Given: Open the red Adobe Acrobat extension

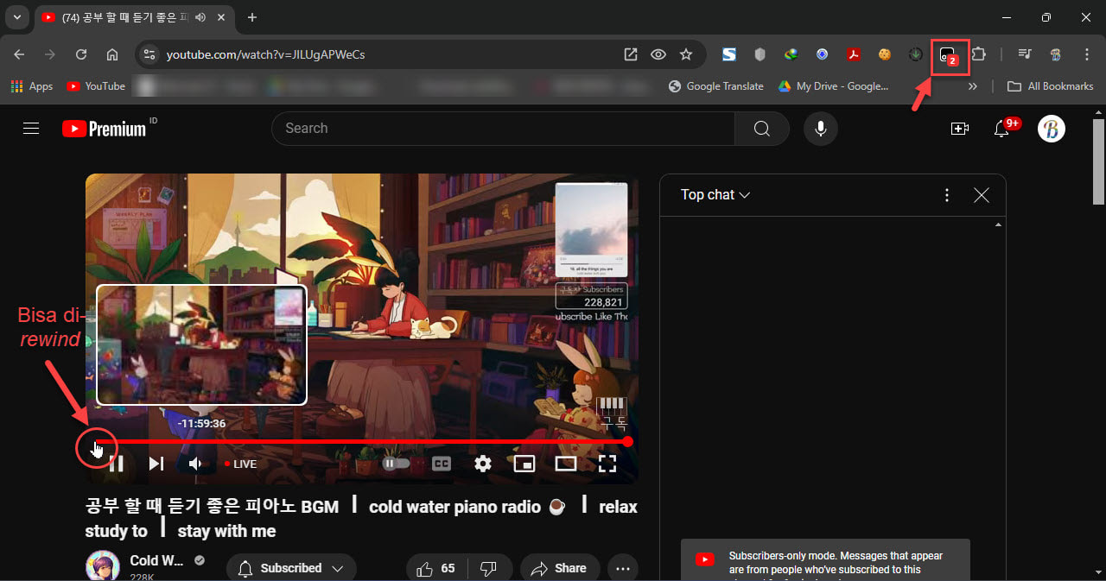Looking at the screenshot, I should point(853,54).
